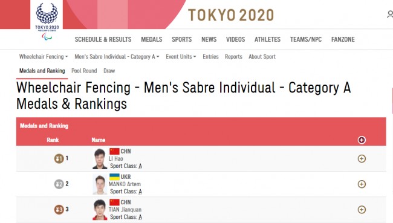Expand all rows with header plus icon
This screenshot has width=393, height=223.
point(362,140)
